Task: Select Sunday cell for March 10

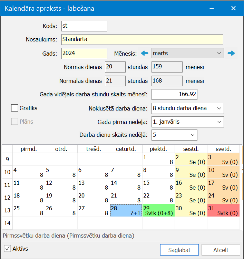Action: (223, 172)
